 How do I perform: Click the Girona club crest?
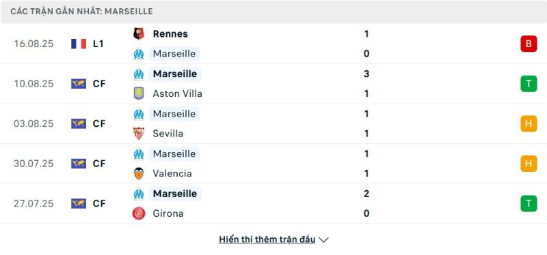139,213
